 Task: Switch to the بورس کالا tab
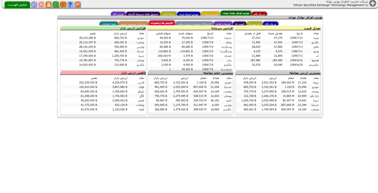tap(118, 14)
